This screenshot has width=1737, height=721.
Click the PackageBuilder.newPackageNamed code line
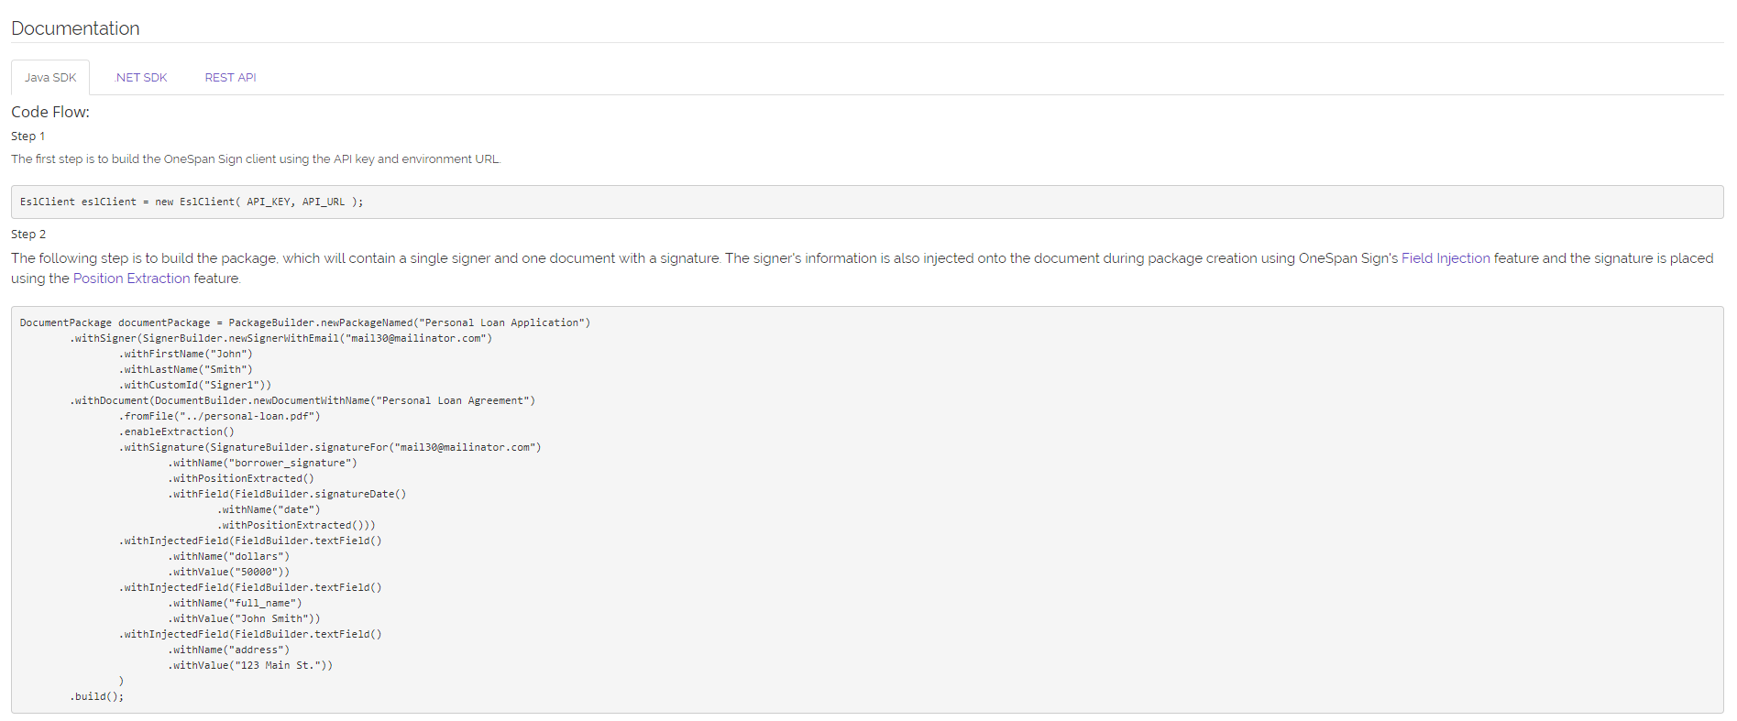[x=305, y=322]
